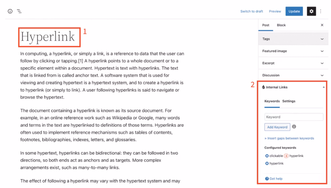Image resolution: width=331 pixels, height=188 pixels.
Task: Click the Update button
Action: [294, 11]
